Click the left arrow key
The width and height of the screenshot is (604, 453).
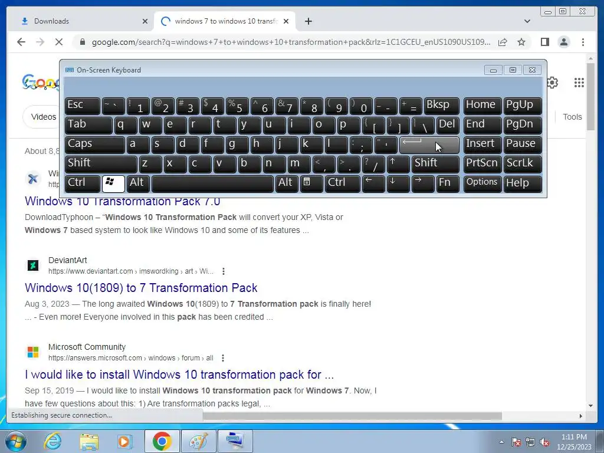click(x=373, y=183)
